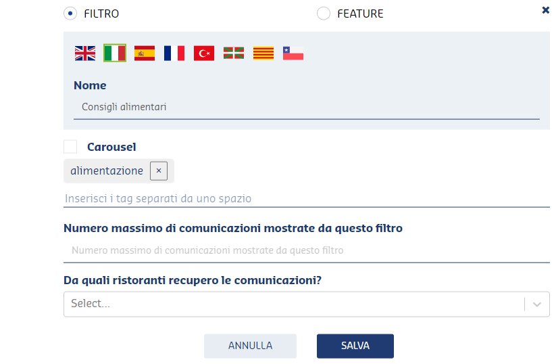Choose the French flag language
Image resolution: width=554 pixels, height=364 pixels.
(174, 53)
